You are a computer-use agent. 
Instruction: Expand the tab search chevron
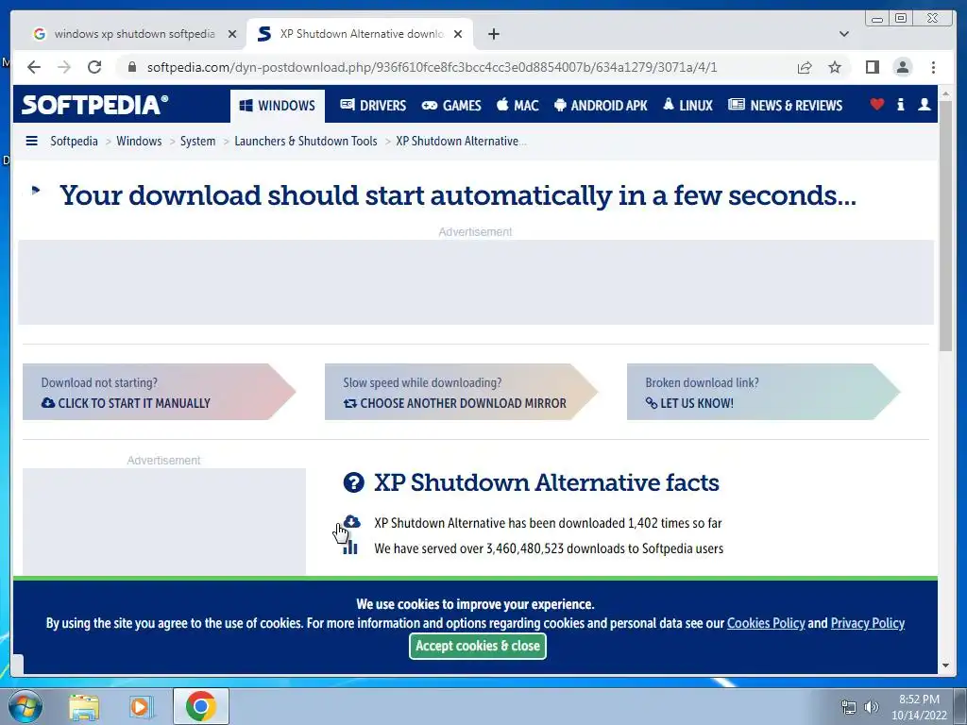[844, 34]
